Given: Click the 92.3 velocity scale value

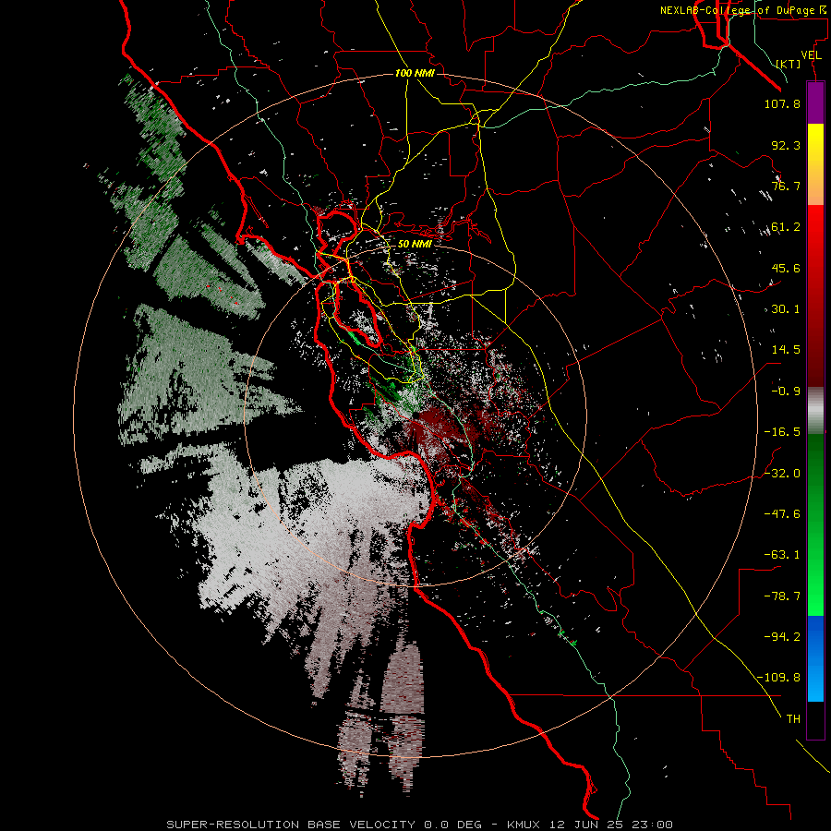Looking at the screenshot, I should 786,145.
